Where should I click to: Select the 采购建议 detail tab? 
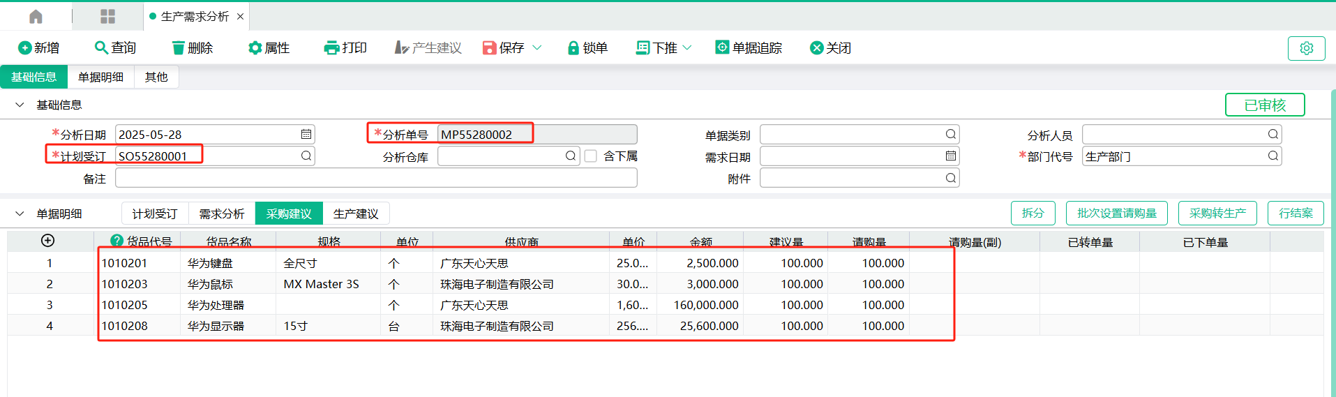tap(289, 214)
